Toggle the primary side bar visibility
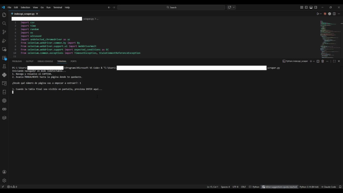The image size is (343, 193). tap(306, 7)
